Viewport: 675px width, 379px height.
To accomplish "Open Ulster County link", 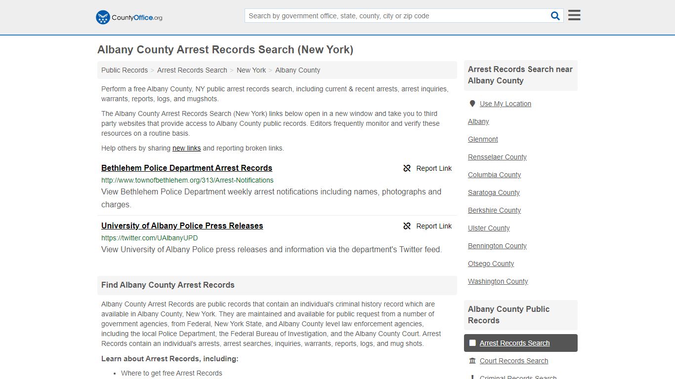I will click(489, 228).
